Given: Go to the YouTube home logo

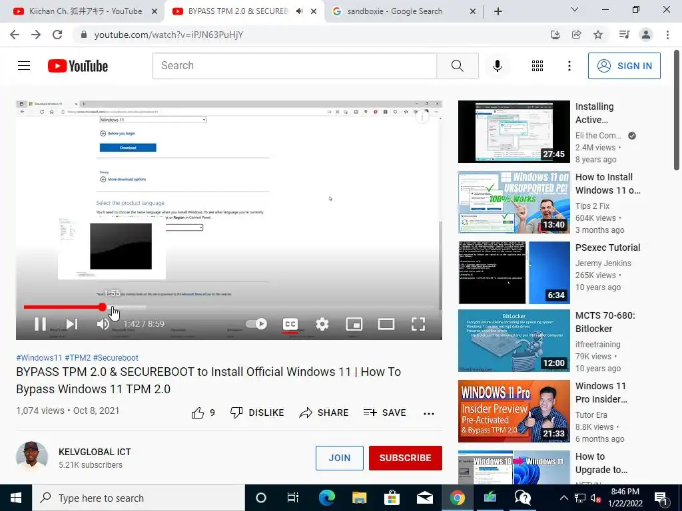Looking at the screenshot, I should pos(78,66).
